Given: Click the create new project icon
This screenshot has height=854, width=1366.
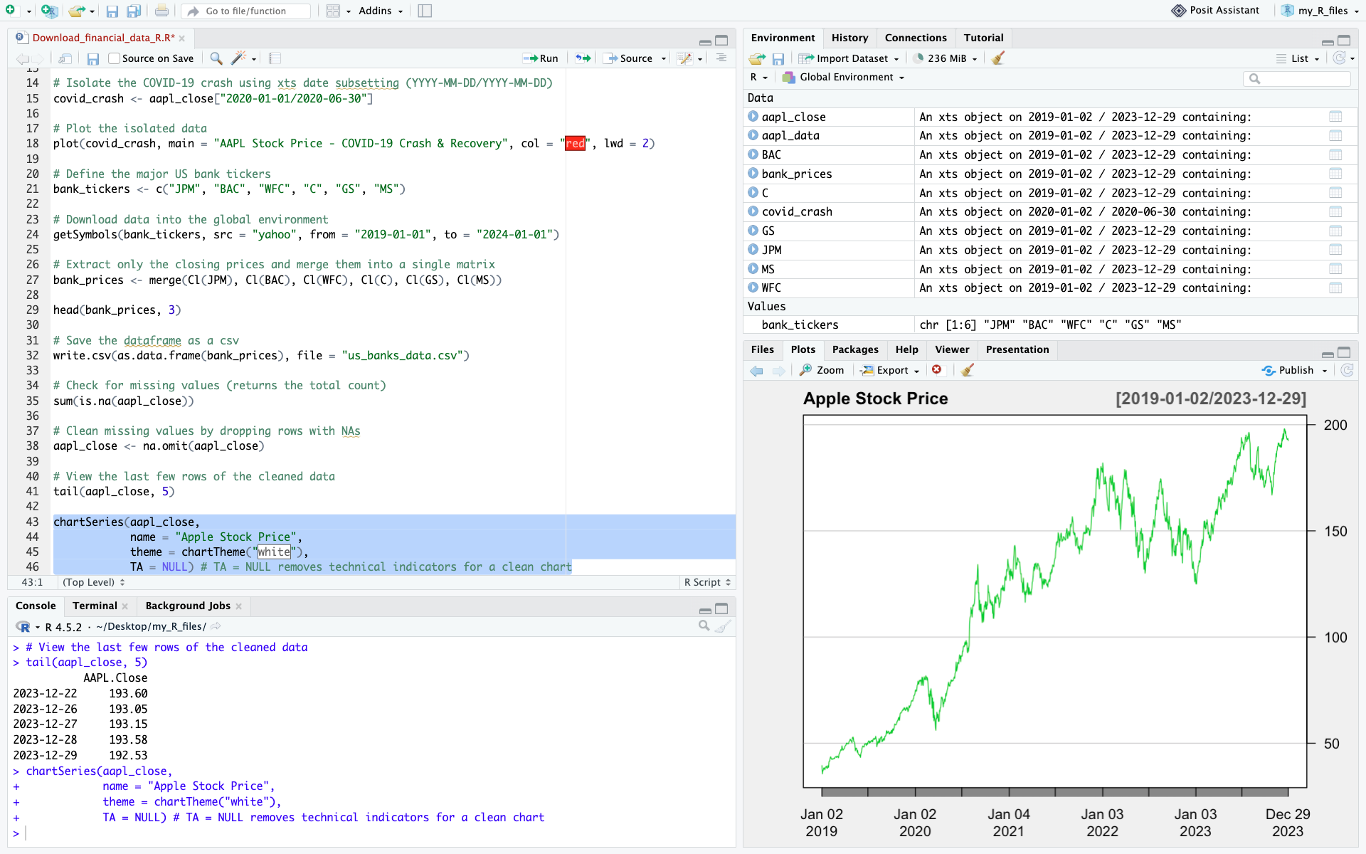Looking at the screenshot, I should (x=48, y=11).
